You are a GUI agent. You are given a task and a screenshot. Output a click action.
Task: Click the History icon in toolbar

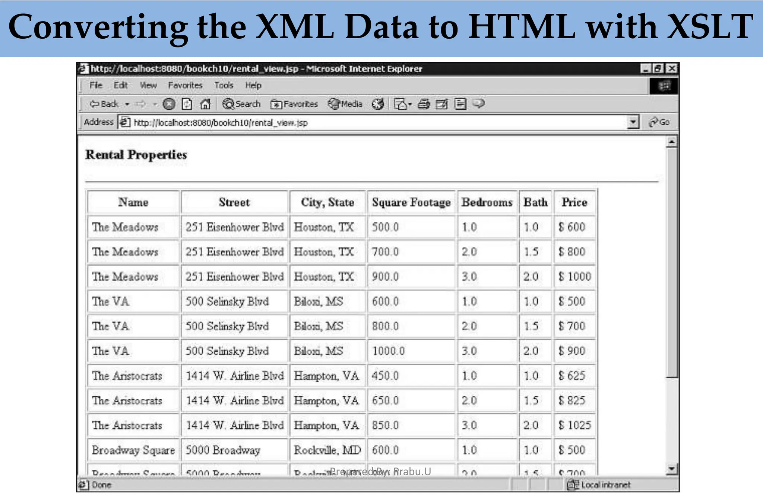click(x=378, y=104)
